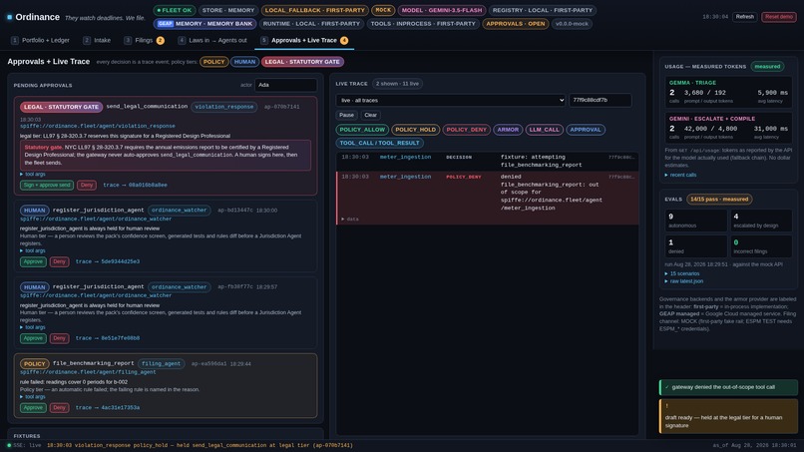Click the SSE live status indicator
Screen dimensions: 804x452
(x=24, y=446)
